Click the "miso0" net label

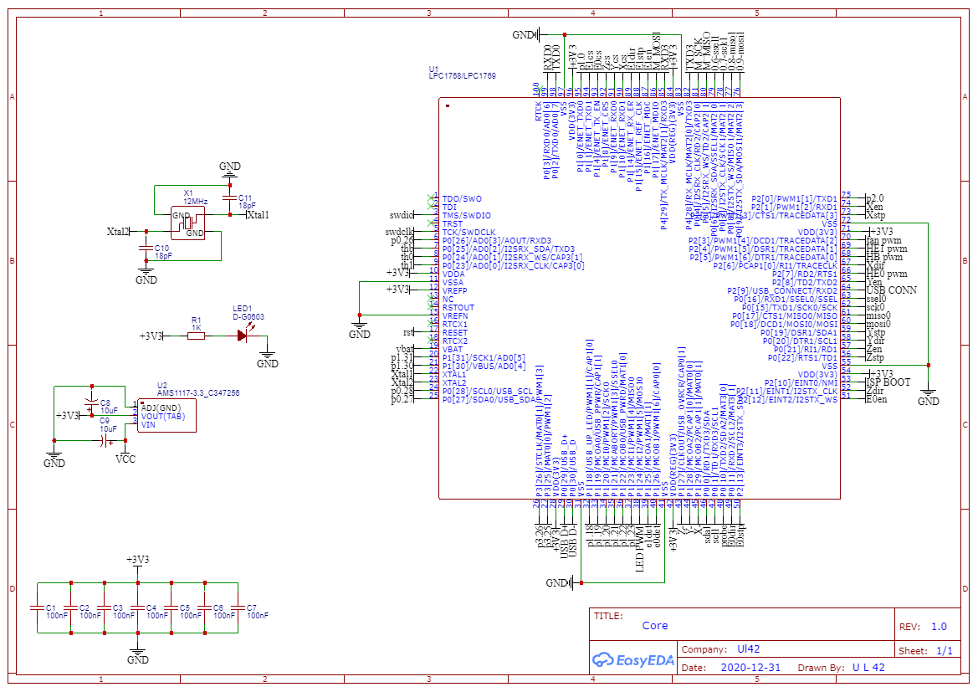point(878,315)
